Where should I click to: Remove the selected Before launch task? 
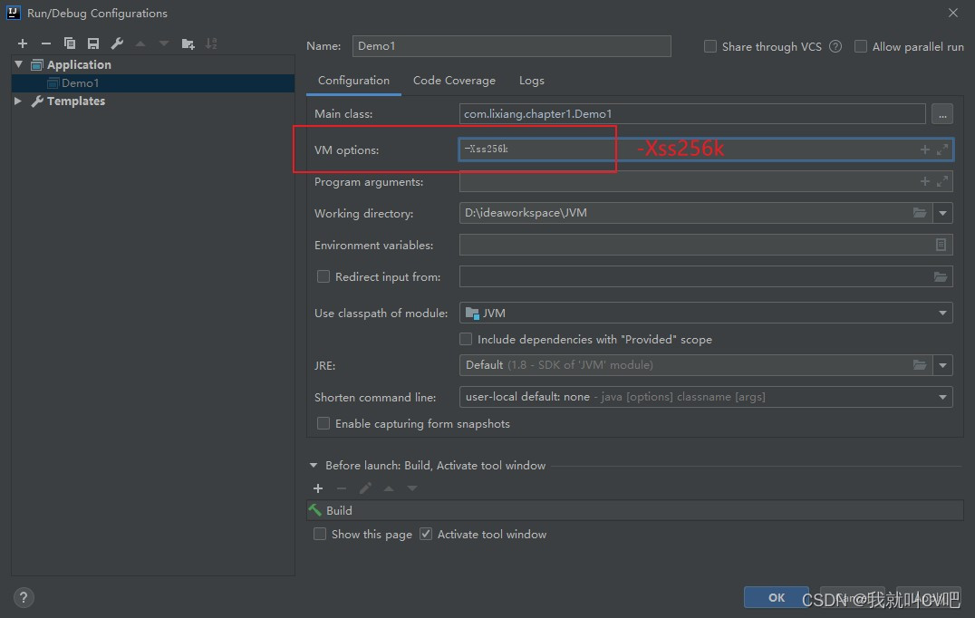[342, 488]
